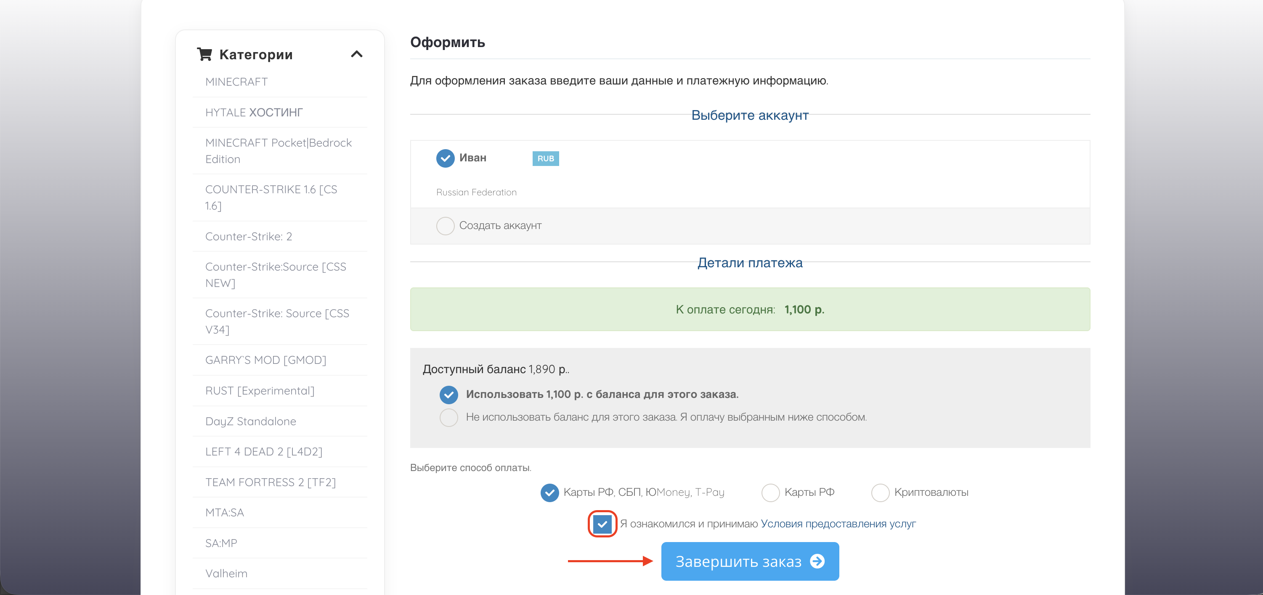Collapse the Категории panel chevron
Image resolution: width=1263 pixels, height=595 pixels.
click(x=356, y=54)
